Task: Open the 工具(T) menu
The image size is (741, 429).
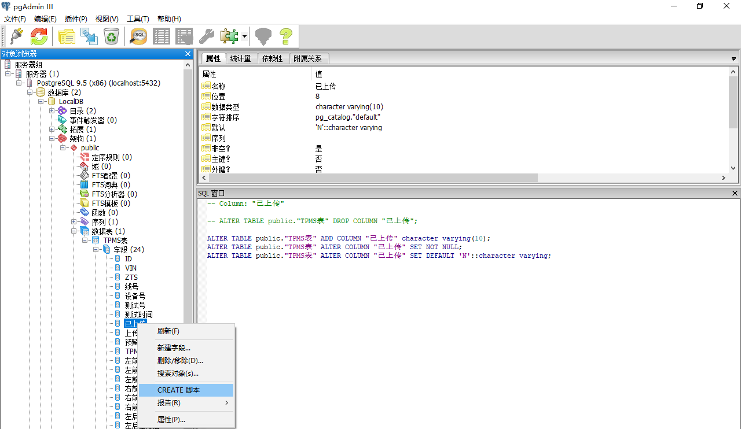Action: (138, 19)
